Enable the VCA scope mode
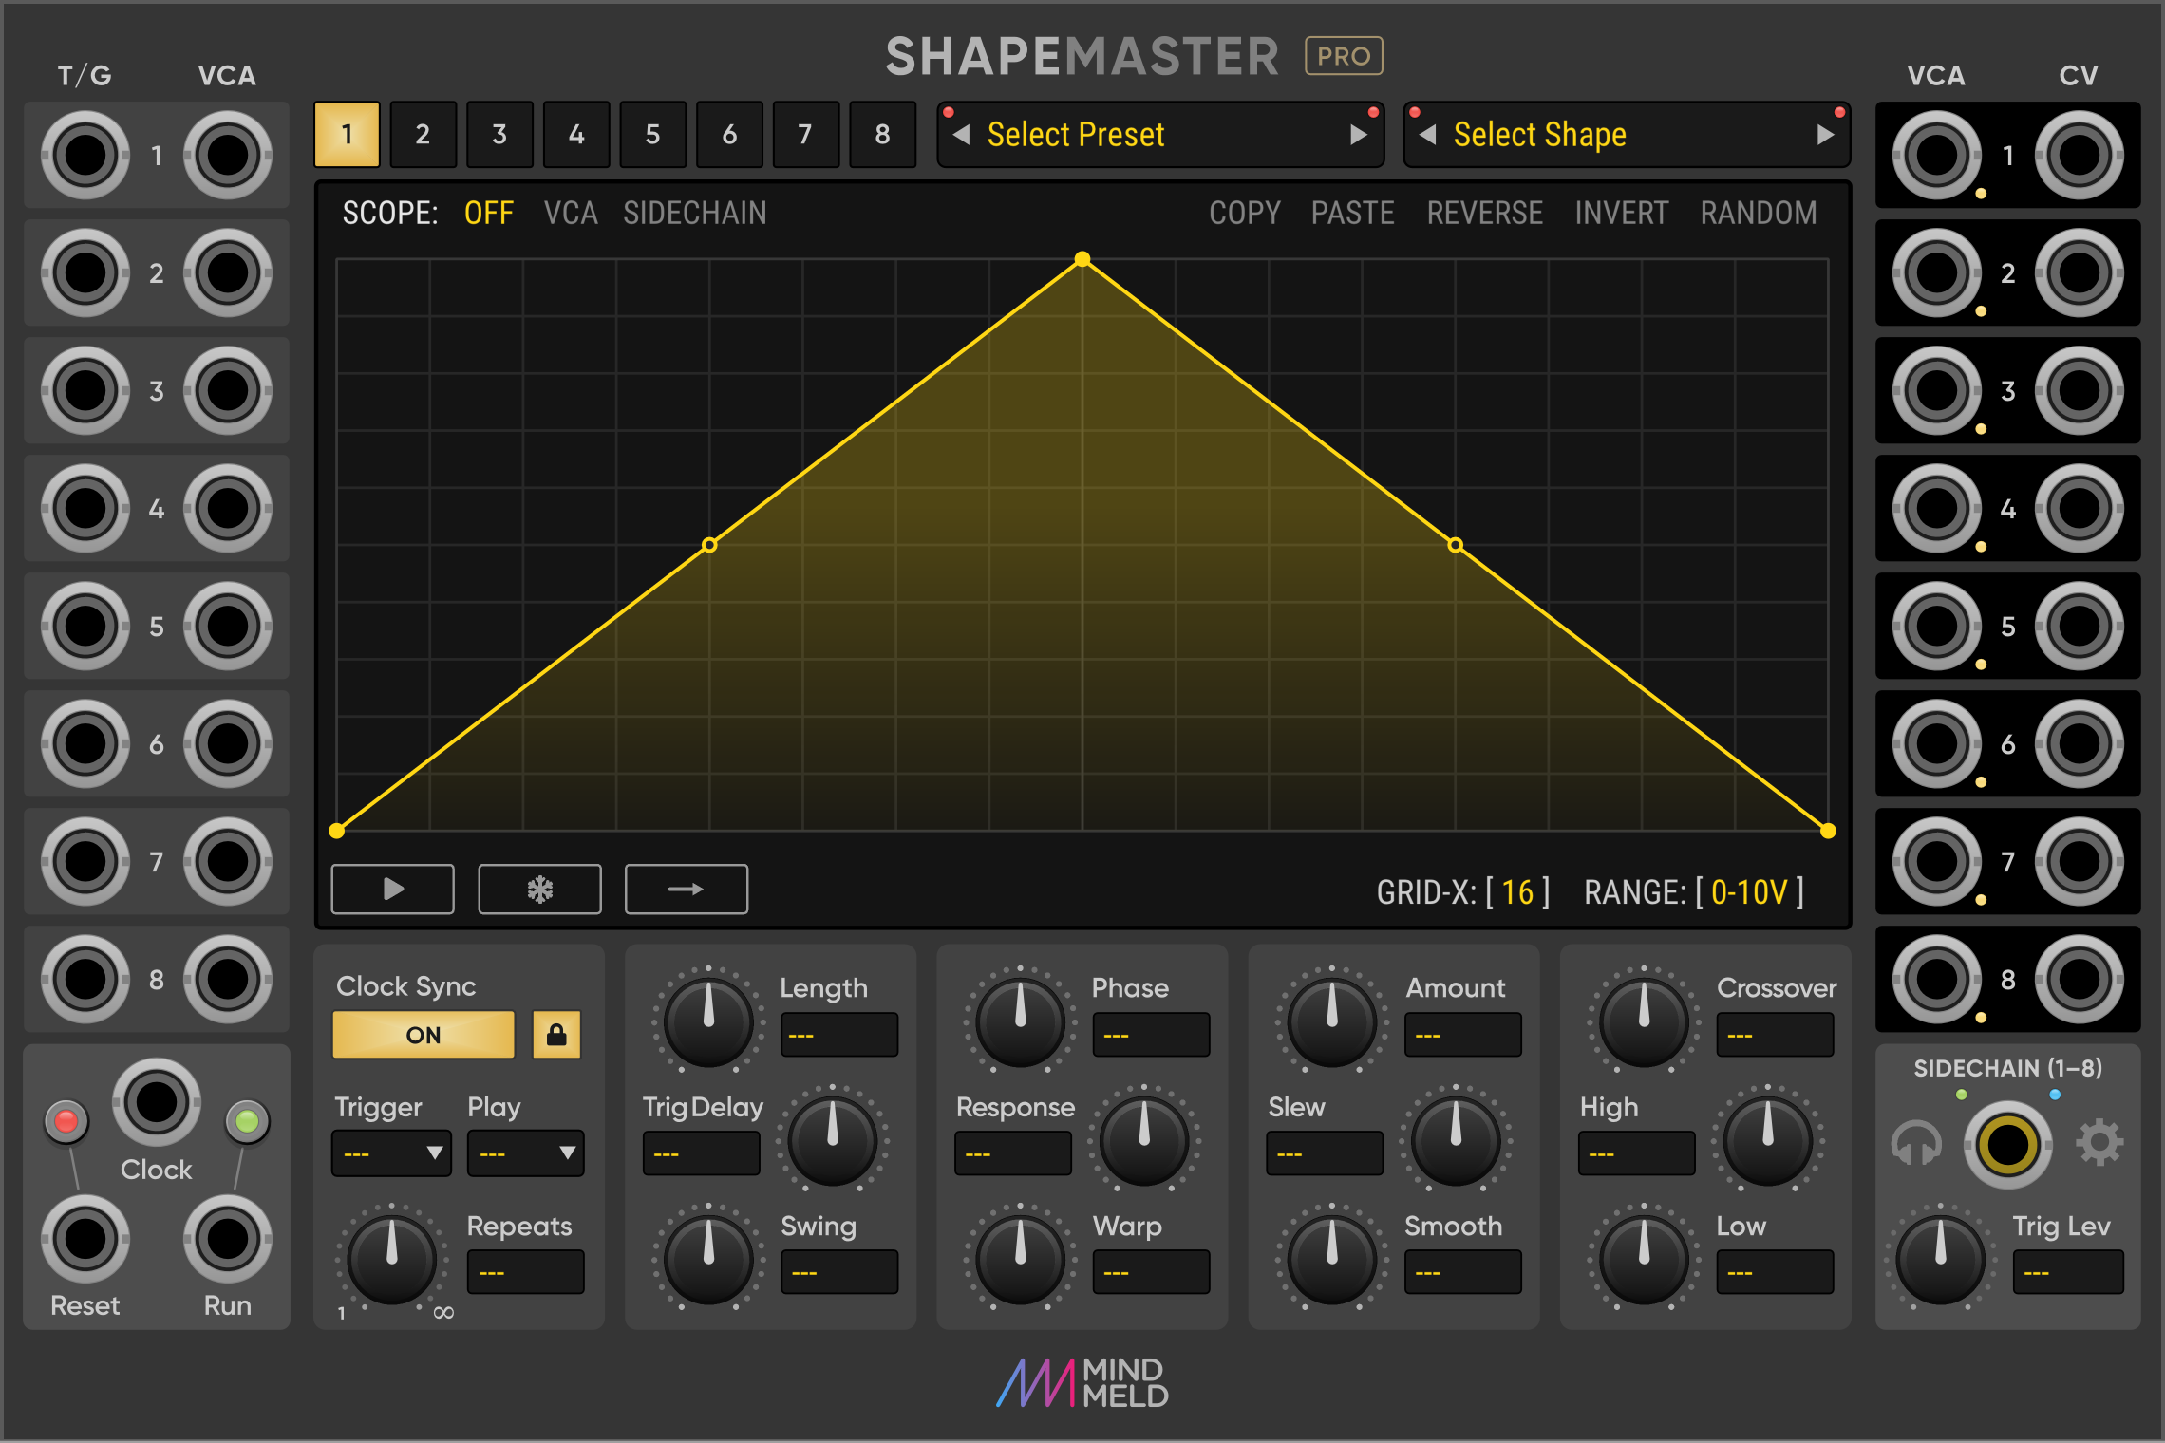Screen dimensions: 2165x1443 [570, 213]
